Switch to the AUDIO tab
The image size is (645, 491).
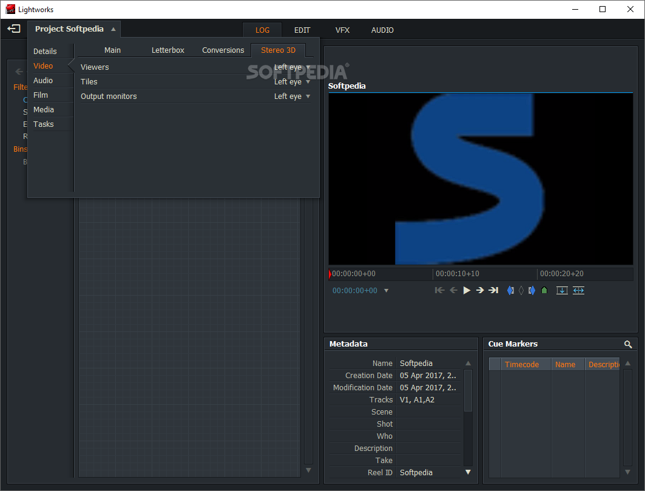pyautogui.click(x=382, y=30)
